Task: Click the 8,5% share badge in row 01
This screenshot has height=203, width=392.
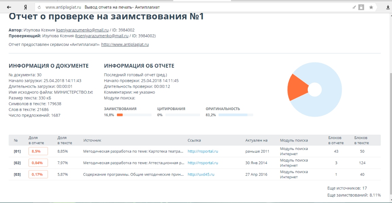Action: click(38, 151)
